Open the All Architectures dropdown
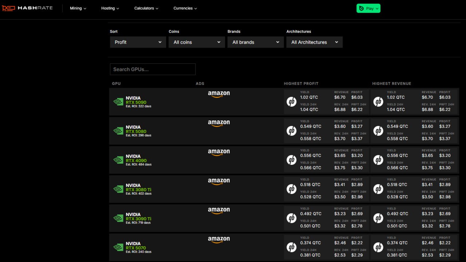The width and height of the screenshot is (466, 262). pyautogui.click(x=315, y=42)
